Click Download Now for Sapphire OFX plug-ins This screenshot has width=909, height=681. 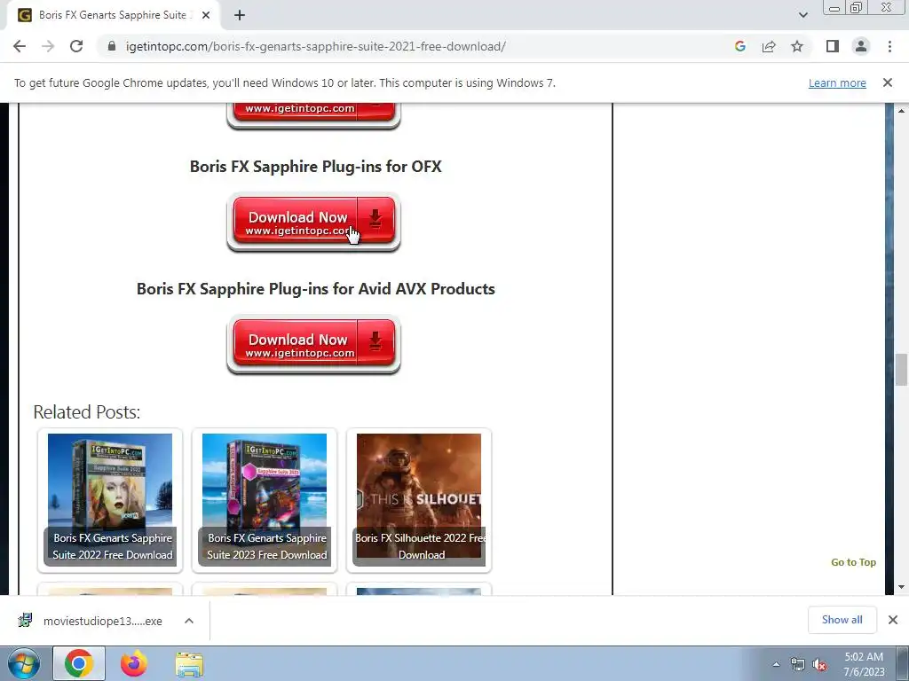313,223
